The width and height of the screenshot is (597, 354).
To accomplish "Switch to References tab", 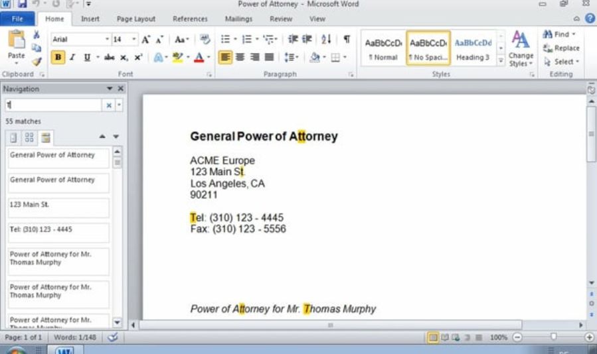I will pos(190,19).
